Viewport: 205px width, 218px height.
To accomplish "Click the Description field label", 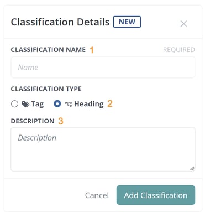I will coord(33,121).
